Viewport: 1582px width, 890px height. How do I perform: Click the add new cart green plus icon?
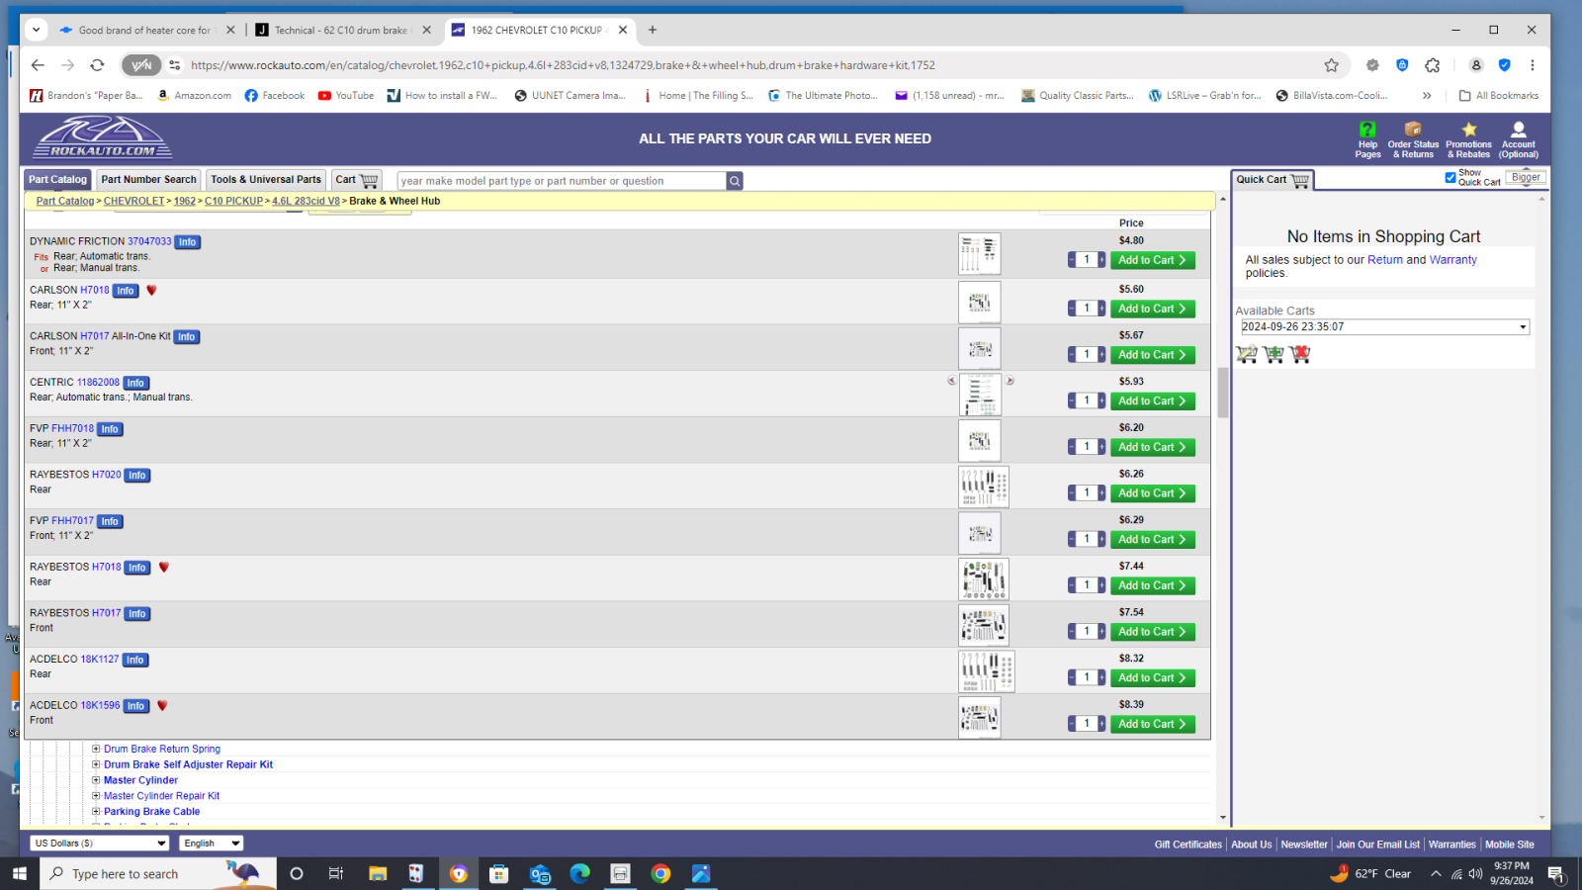(1274, 354)
